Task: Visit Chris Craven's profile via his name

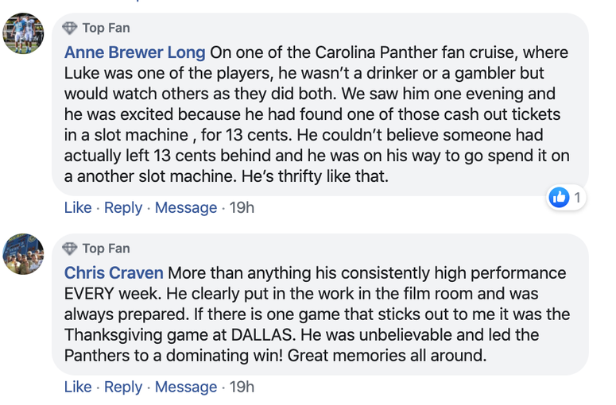Action: point(114,273)
